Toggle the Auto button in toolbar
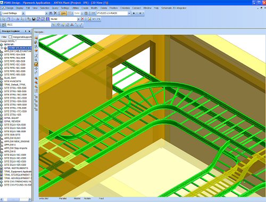The width and height of the screenshot is (266, 202). 63,13
